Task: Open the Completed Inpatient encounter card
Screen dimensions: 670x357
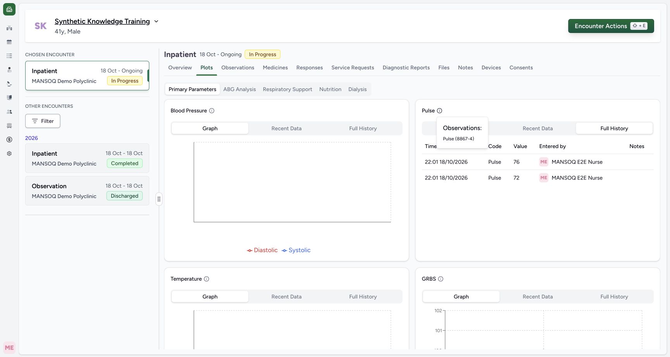Action: [87, 158]
